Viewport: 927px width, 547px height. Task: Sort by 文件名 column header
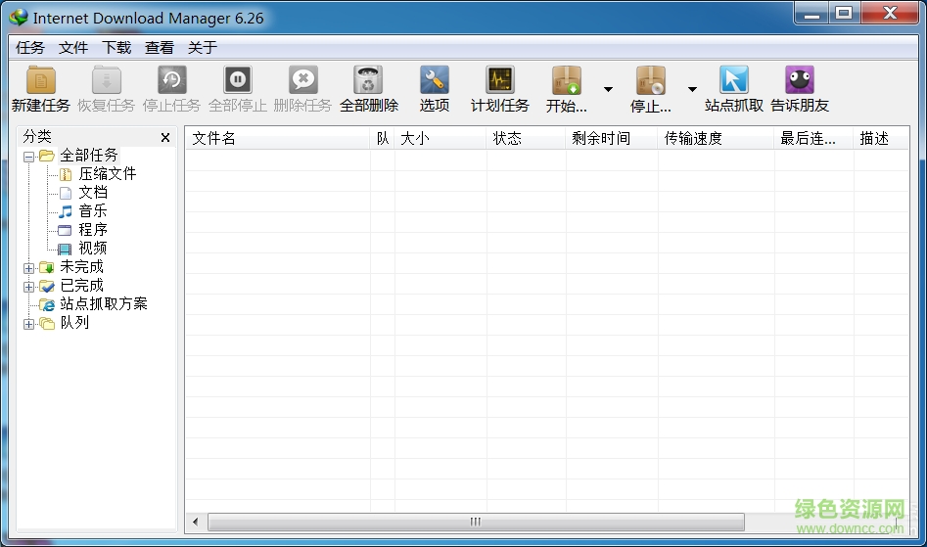coord(278,138)
